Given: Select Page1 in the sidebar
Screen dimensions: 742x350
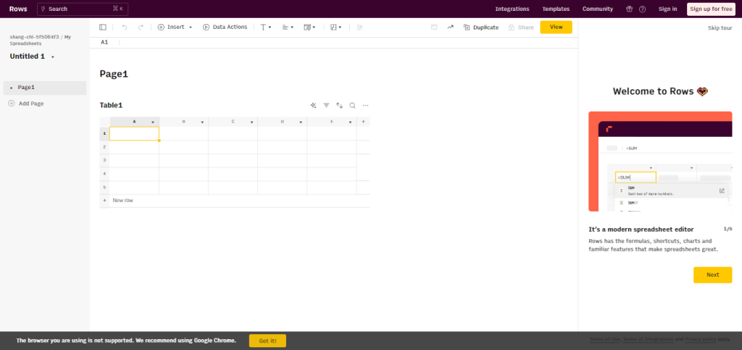Looking at the screenshot, I should click(44, 88).
